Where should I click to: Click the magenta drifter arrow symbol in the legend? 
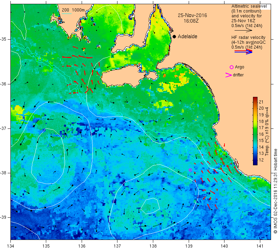[x=229, y=75]
